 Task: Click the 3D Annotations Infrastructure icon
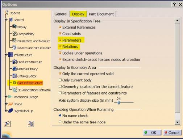tap(15, 90)
